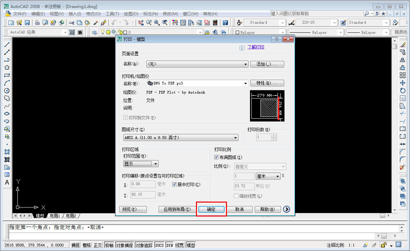The width and height of the screenshot is (410, 251).
Task: Switch to the 布局1 tab
Action: (x=55, y=215)
